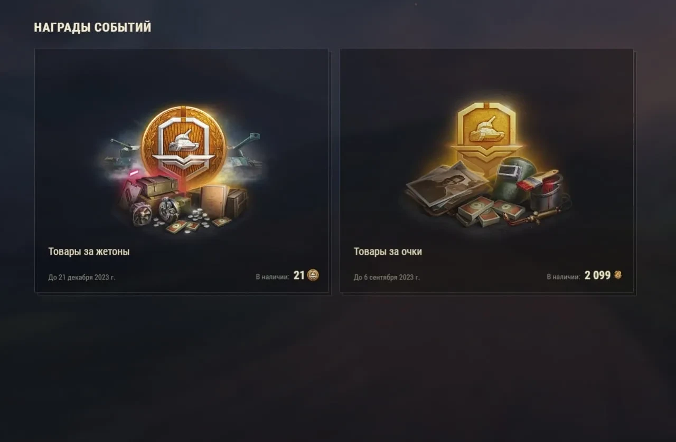Screen dimensions: 676x442
Task: Click the stacked card packs under gold emblem
Action: 490,210
